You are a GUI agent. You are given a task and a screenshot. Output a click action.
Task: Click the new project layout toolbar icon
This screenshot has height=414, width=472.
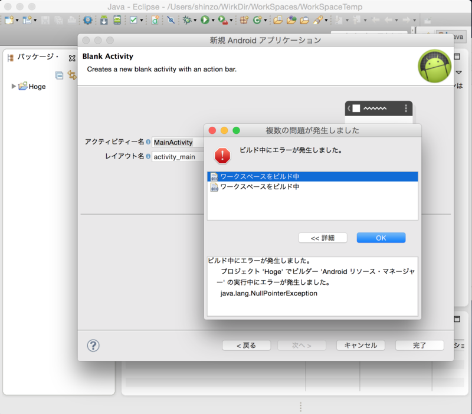tap(27, 20)
